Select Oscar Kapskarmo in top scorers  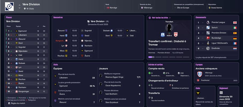[x=112, y=85]
